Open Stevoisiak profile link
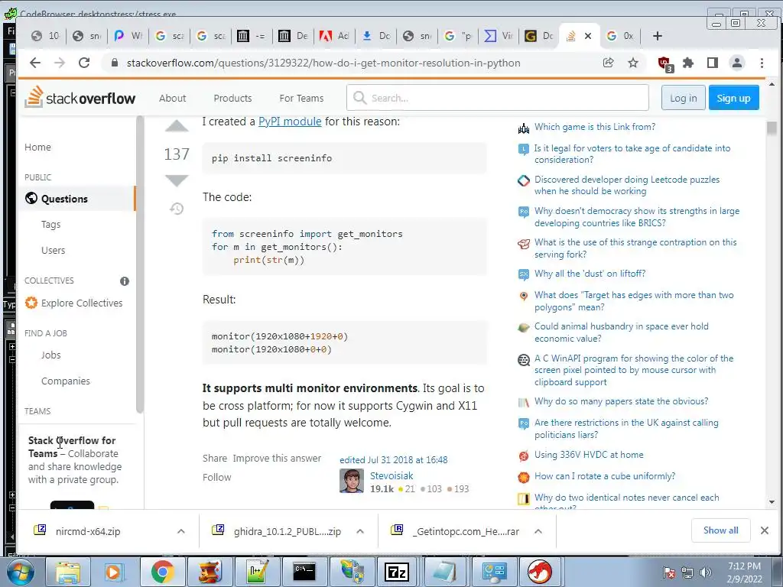Image resolution: width=783 pixels, height=587 pixels. pos(391,475)
